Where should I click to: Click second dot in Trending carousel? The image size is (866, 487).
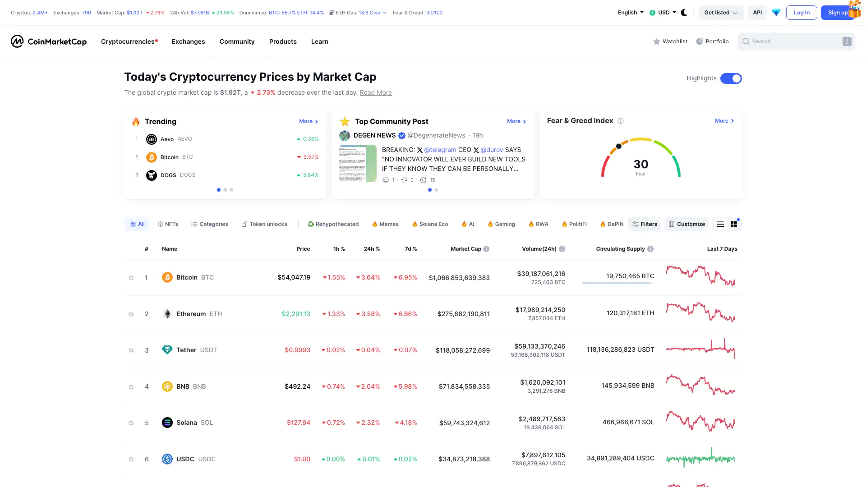225,190
